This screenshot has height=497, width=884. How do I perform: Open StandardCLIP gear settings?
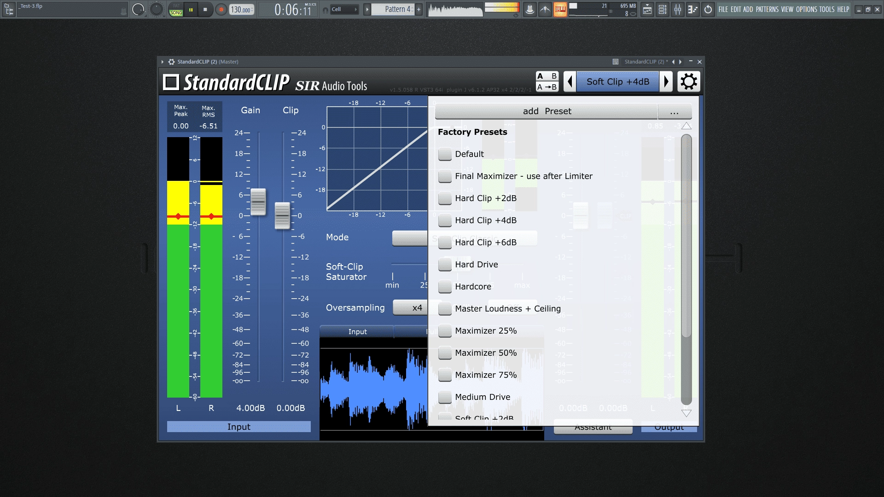click(689, 82)
